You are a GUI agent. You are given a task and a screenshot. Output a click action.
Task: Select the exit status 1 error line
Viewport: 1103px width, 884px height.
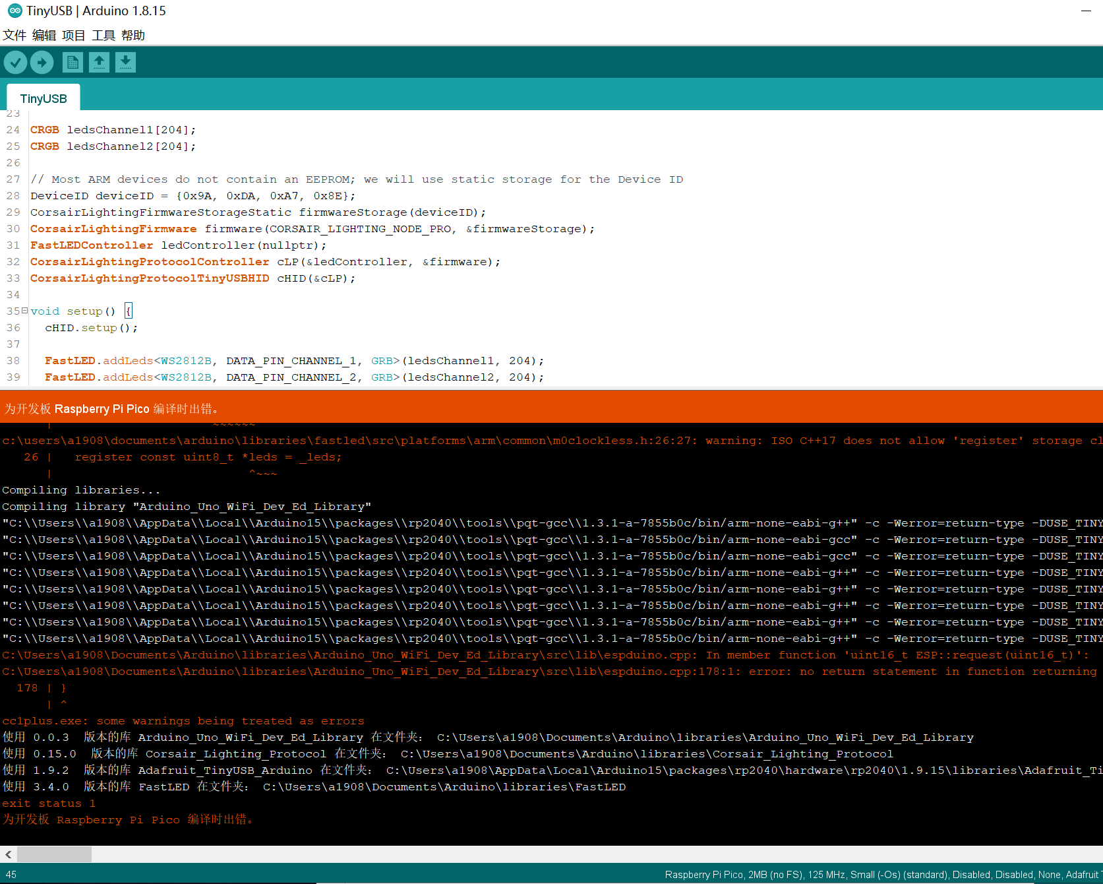[x=48, y=803]
